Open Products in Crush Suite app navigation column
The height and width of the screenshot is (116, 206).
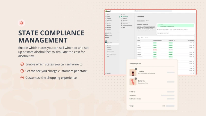pos(125,18)
